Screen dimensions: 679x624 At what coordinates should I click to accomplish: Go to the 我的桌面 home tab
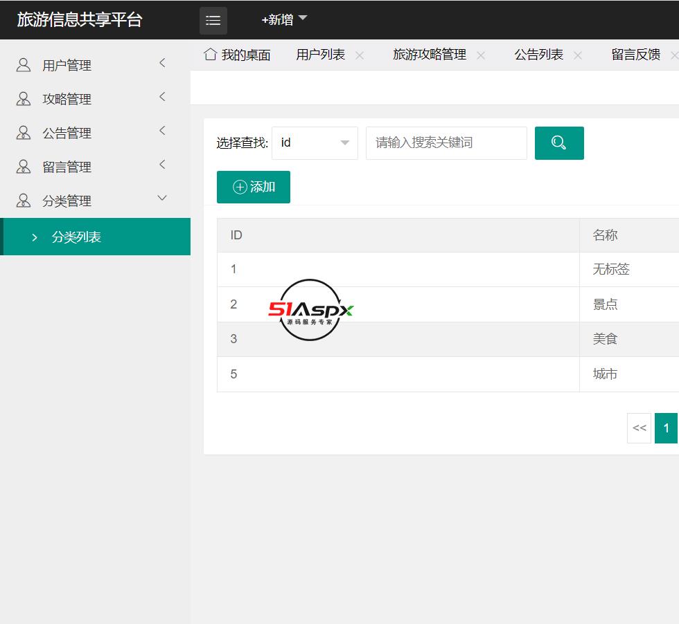238,55
